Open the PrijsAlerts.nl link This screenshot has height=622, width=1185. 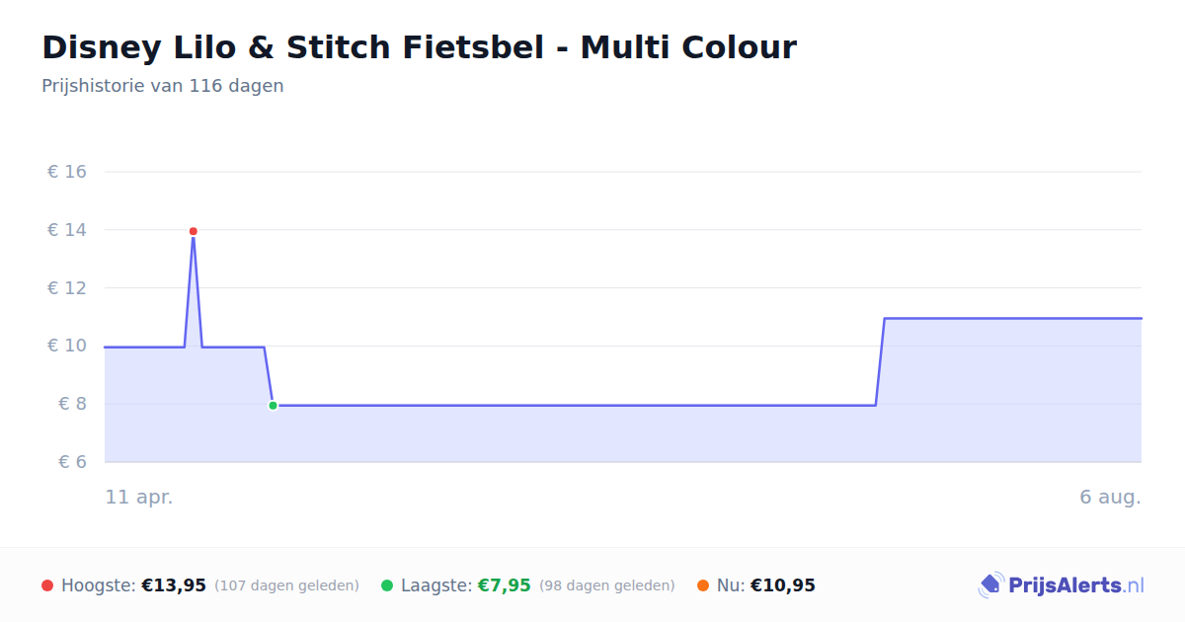click(x=1062, y=585)
